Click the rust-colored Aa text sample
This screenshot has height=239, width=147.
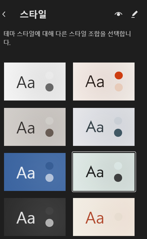click(95, 218)
